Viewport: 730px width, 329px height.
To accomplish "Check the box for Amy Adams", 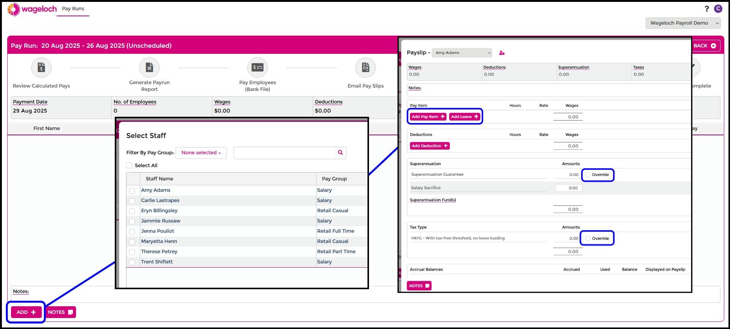I will (x=132, y=191).
